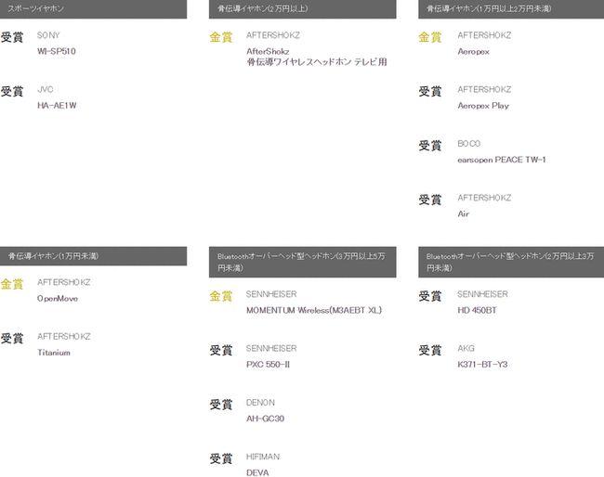Viewport: 604px width, 477px height.
Task: Open the OpenMove gold award entry
Action: pyautogui.click(x=58, y=299)
